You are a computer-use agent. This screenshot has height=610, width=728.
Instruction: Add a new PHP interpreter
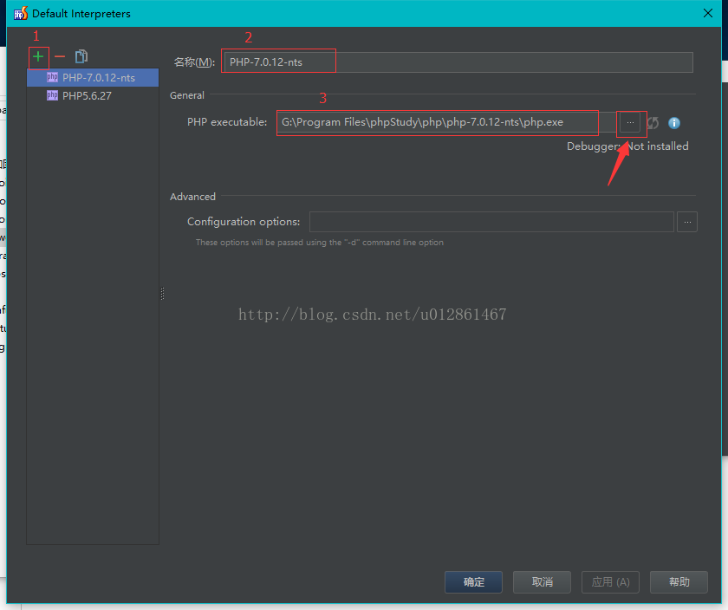[38, 56]
